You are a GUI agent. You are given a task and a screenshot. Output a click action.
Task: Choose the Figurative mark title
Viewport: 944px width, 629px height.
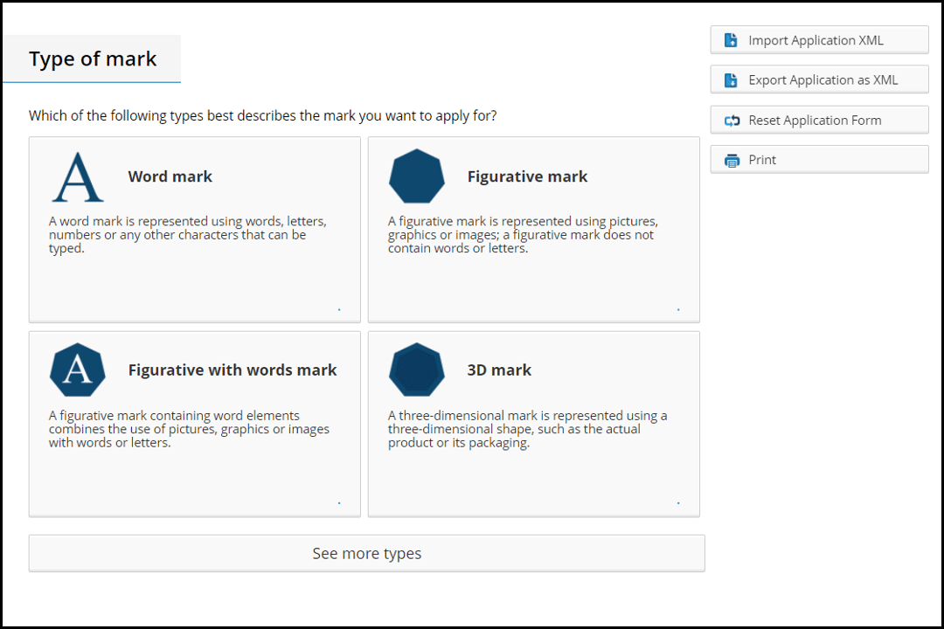[x=527, y=176]
